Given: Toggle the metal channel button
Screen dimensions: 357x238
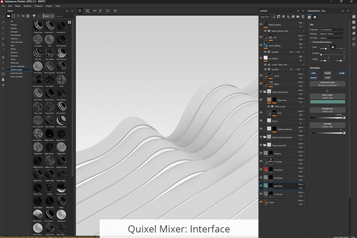Looking at the screenshot, I should click(x=313, y=77).
